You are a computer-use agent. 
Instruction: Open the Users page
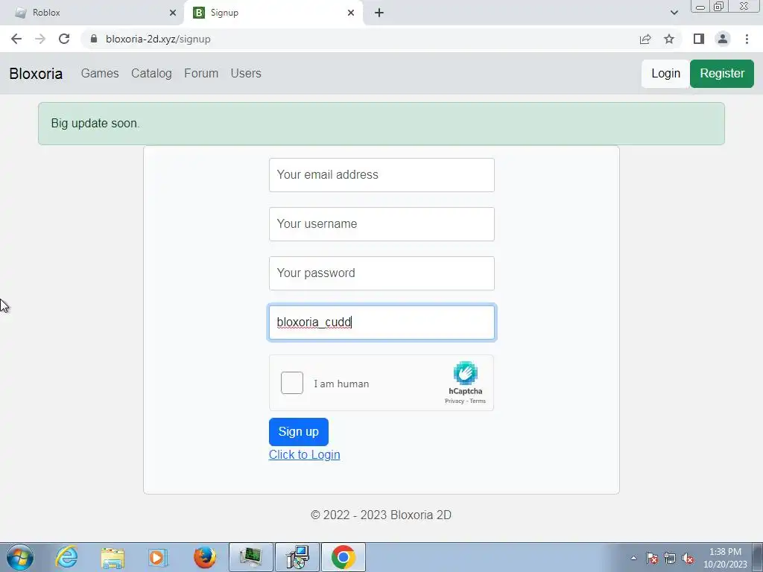pyautogui.click(x=246, y=74)
